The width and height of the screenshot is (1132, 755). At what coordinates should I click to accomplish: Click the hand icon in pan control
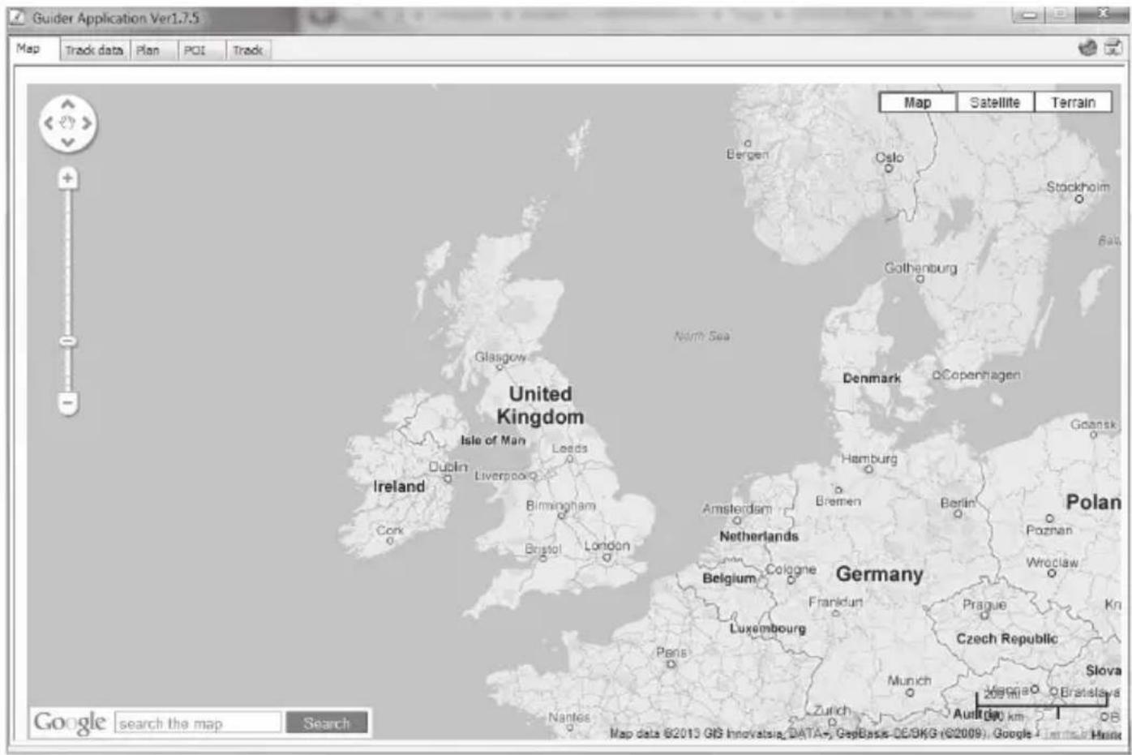pyautogui.click(x=68, y=123)
